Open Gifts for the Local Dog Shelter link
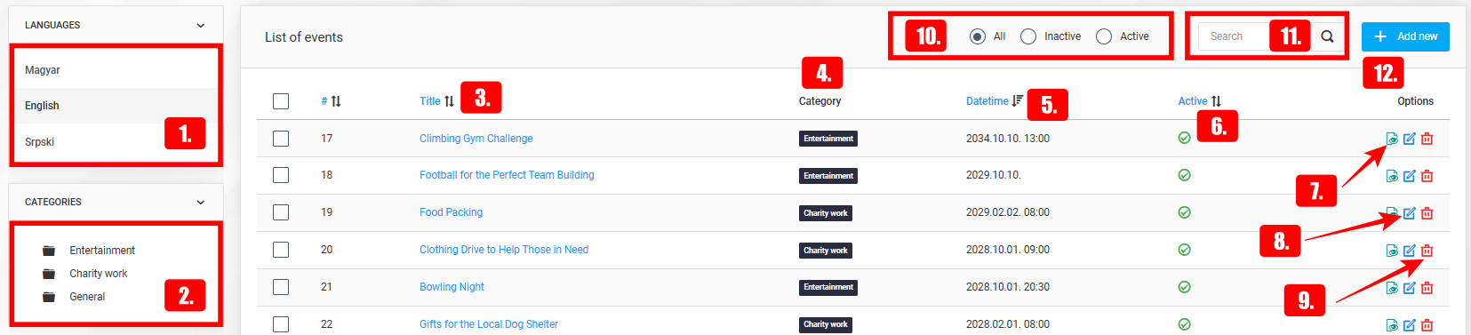 (489, 324)
